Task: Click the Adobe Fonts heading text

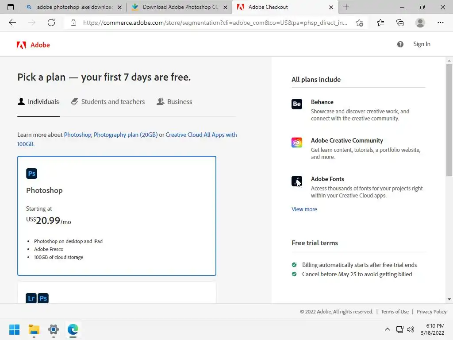Action: click(x=327, y=179)
